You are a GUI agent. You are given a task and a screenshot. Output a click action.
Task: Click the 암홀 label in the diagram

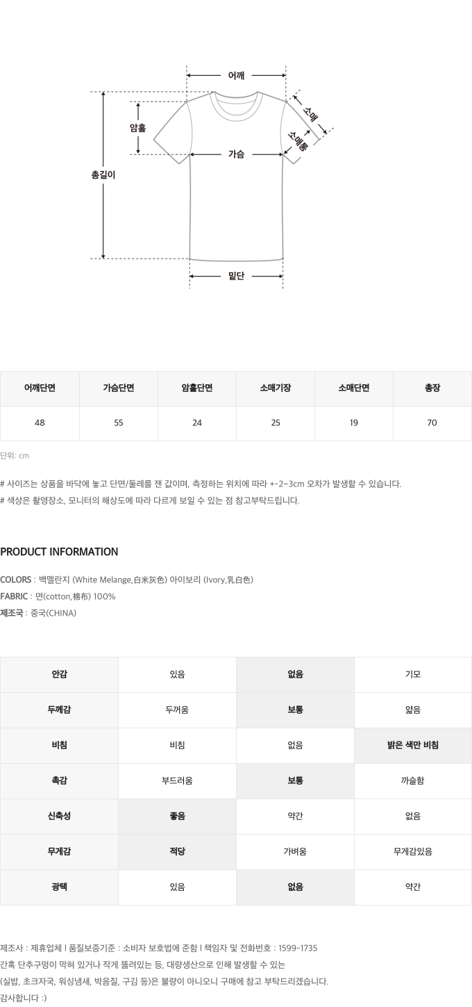pyautogui.click(x=138, y=128)
